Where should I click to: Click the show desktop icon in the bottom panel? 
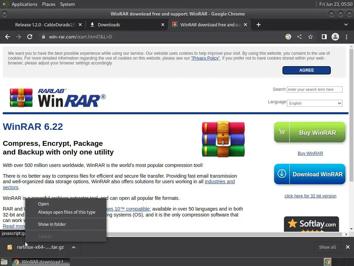coord(4,262)
